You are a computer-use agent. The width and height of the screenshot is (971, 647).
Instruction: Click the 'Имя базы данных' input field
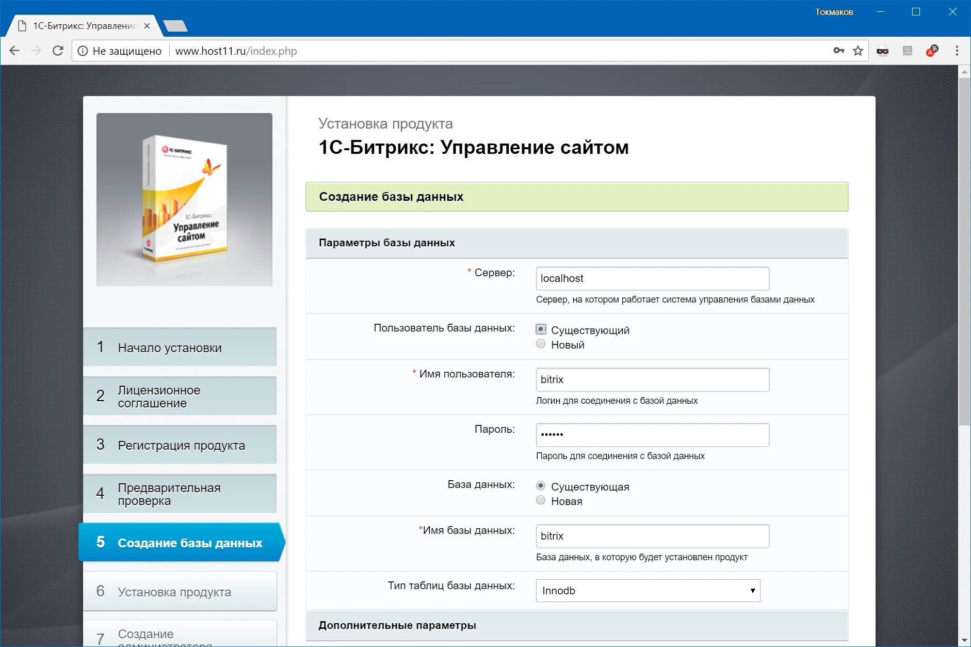(x=653, y=536)
